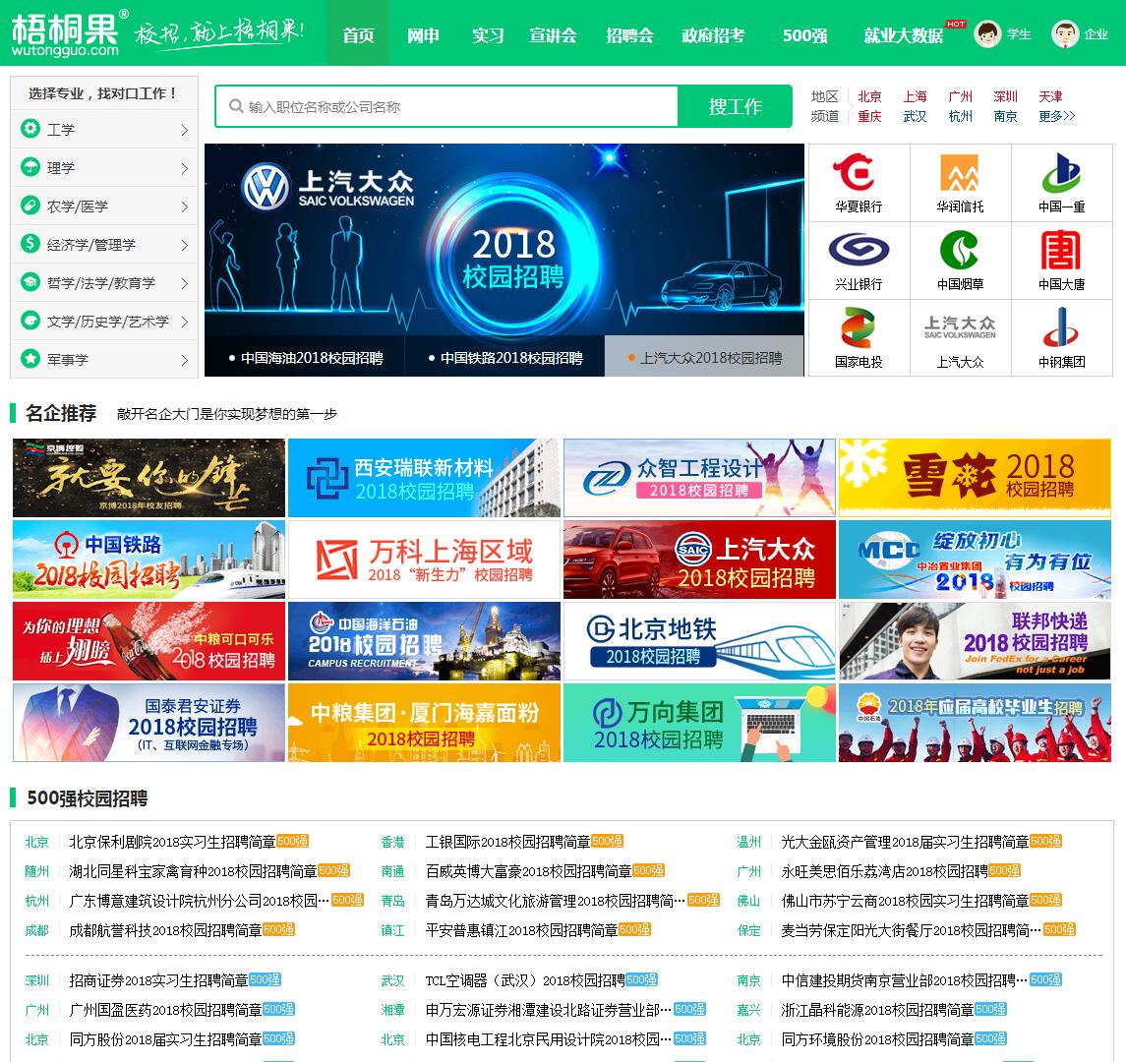Select the 上海 region link
This screenshot has height=1062, width=1126.
(915, 96)
